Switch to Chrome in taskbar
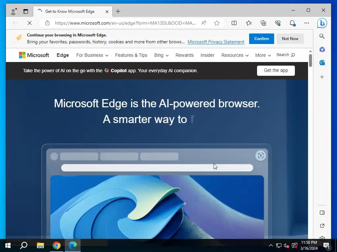 point(57,245)
